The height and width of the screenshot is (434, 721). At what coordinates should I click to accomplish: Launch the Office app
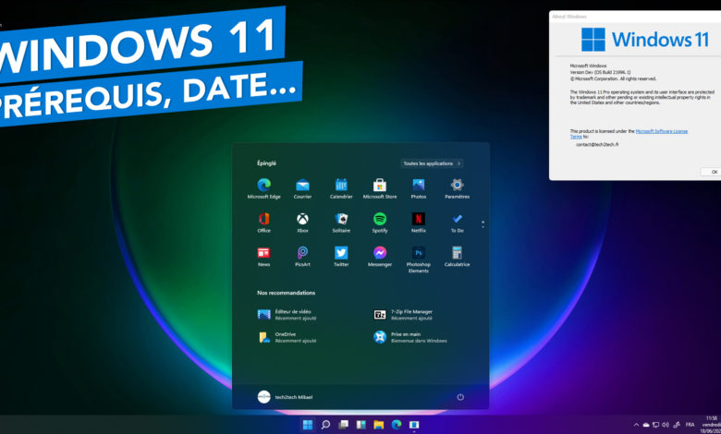[x=264, y=223]
